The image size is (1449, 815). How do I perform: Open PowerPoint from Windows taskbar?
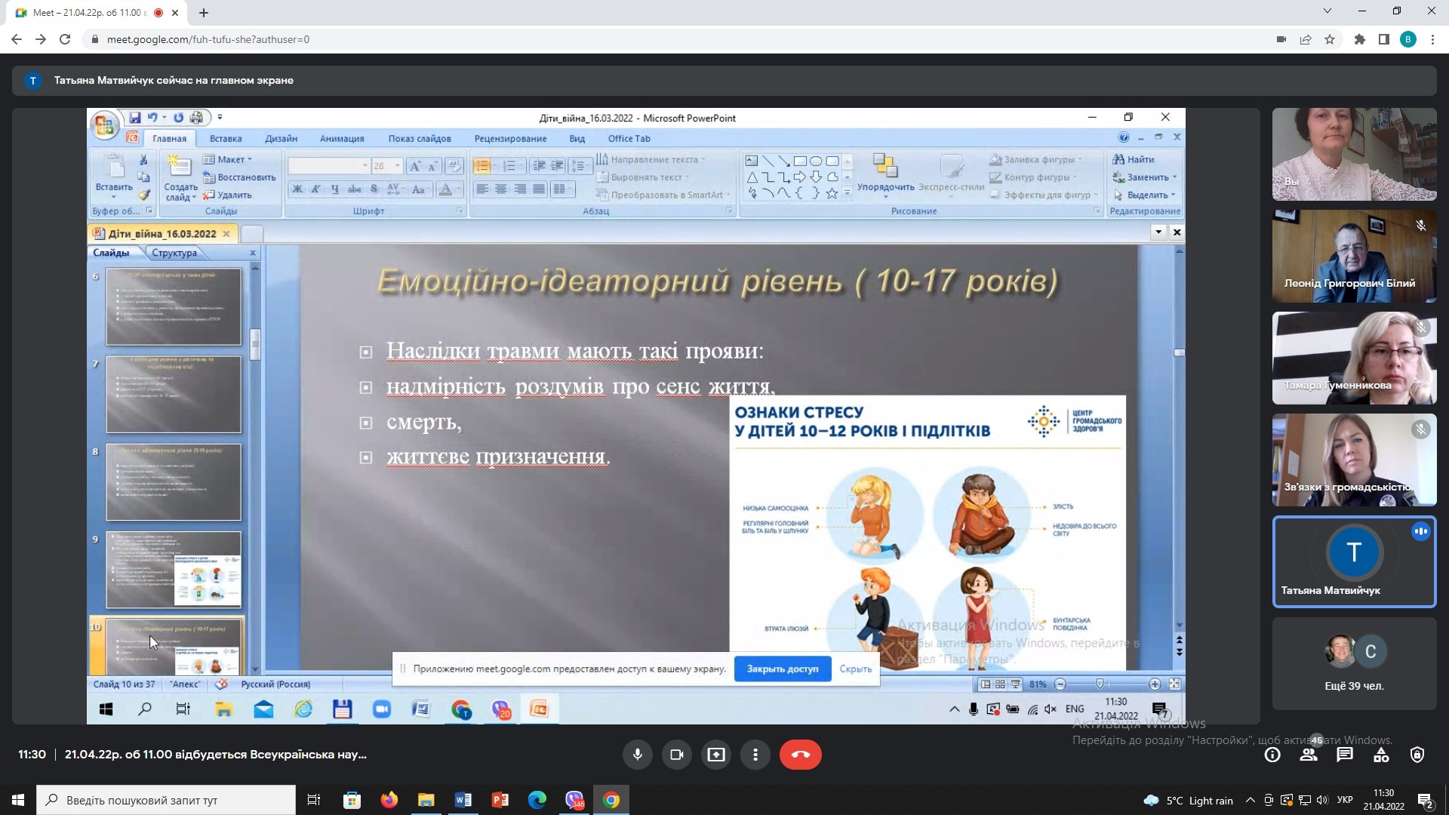pos(500,800)
